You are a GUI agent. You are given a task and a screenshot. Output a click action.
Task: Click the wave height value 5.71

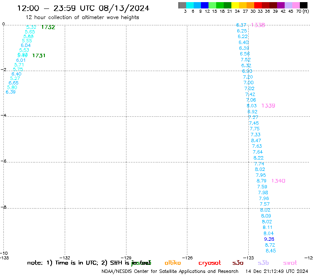(19, 65)
